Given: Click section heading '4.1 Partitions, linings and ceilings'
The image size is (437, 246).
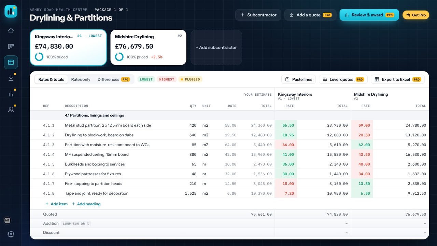Looking at the screenshot, I should coord(95,115).
